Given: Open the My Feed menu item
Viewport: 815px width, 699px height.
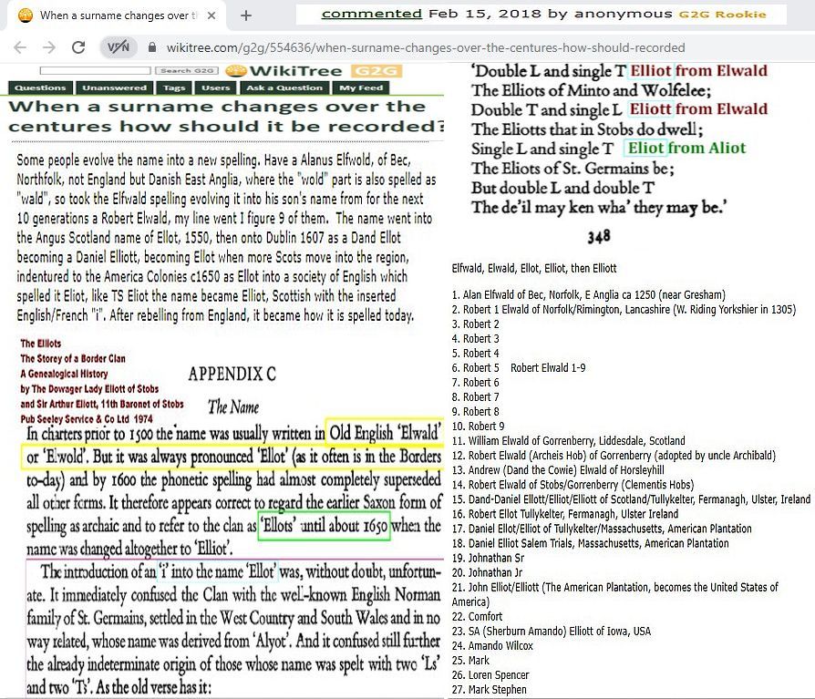Looking at the screenshot, I should tap(361, 87).
